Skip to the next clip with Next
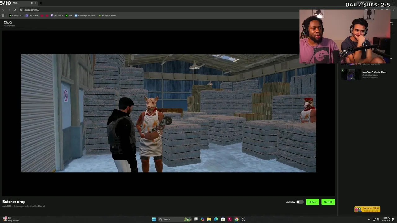 coord(328,202)
